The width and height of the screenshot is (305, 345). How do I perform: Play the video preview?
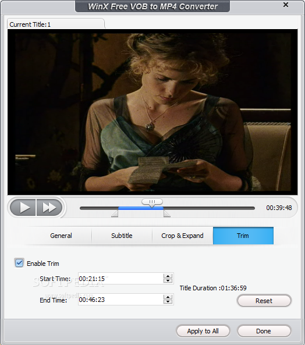pos(23,207)
